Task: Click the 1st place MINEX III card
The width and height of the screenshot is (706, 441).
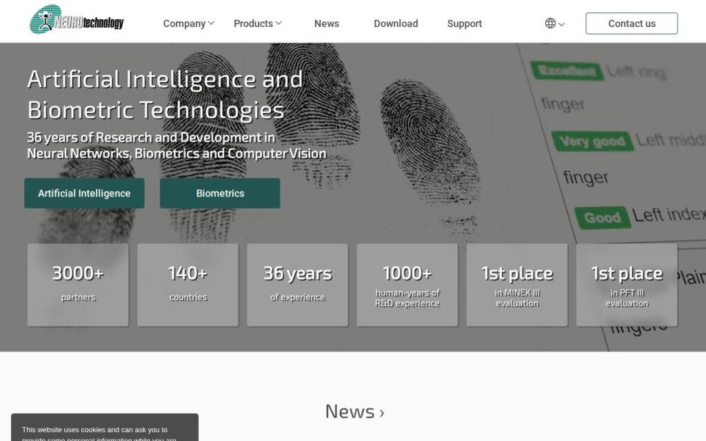Action: tap(517, 285)
